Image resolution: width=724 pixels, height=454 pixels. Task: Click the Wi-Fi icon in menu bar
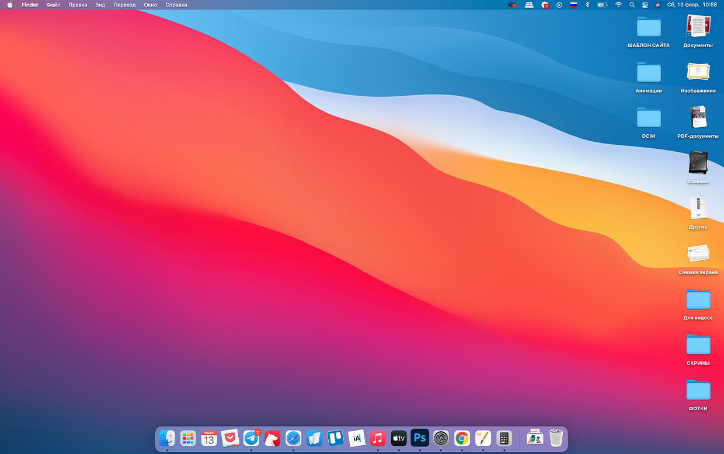618,5
